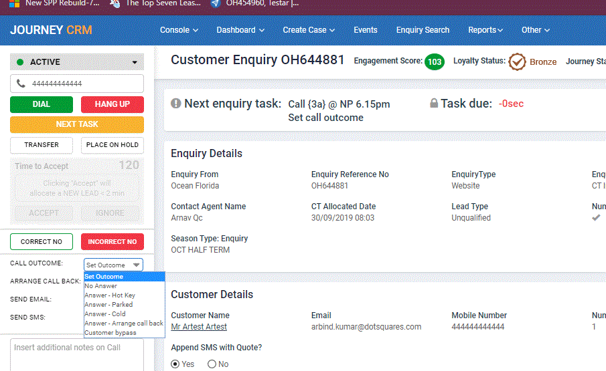The image size is (606, 371).
Task: Click PLACE ON HOLD button
Action: [x=112, y=145]
